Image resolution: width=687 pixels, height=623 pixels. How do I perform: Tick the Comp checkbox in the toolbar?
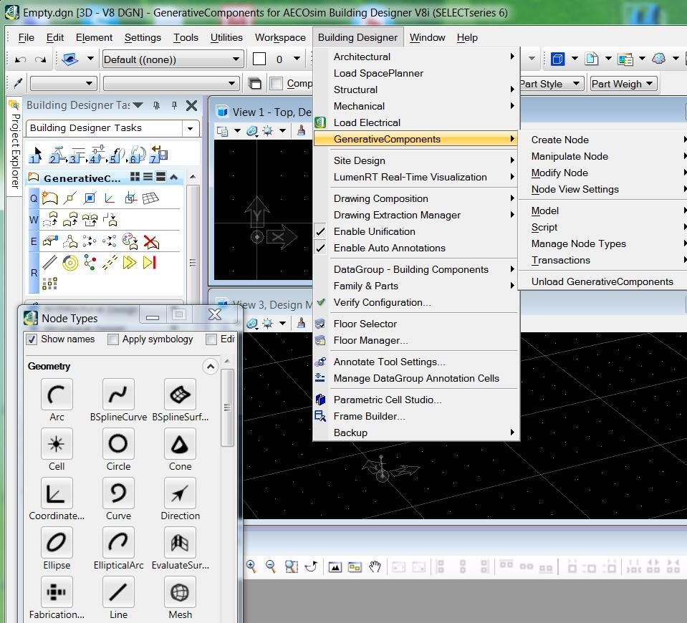[276, 83]
